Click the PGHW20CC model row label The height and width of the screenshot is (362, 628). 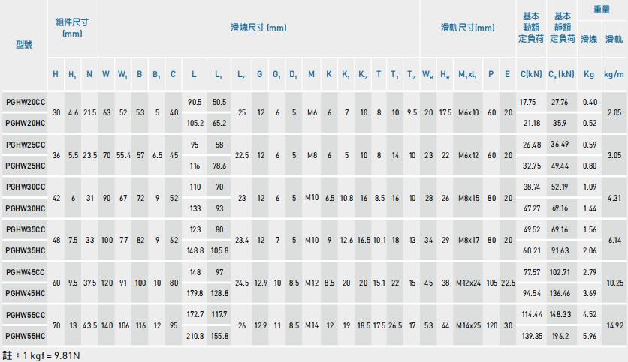(x=23, y=101)
